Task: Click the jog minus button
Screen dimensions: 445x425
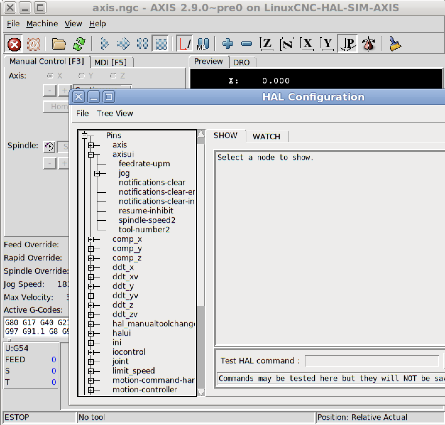Action: point(50,91)
